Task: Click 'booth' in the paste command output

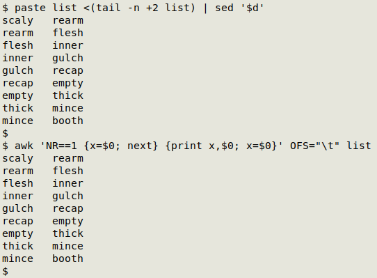Action: (67, 121)
